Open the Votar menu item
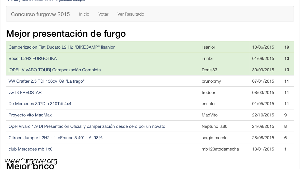This screenshot has width=300, height=169. tap(103, 14)
